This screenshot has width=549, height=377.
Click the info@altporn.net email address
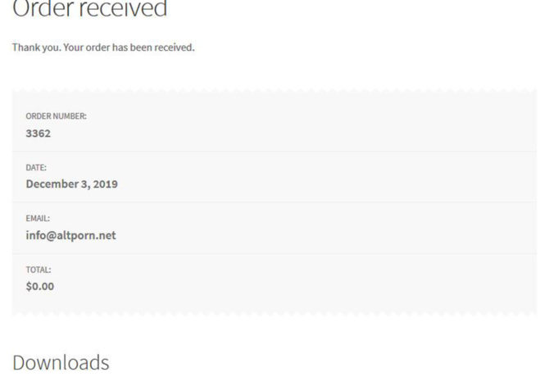tap(70, 235)
